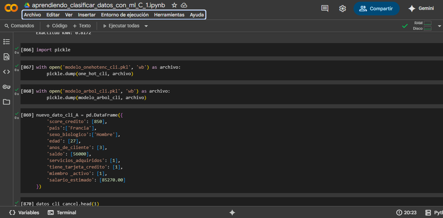
Task: Click the 'Exactitud KNN: 0.8172' output text
Action: 63,33
